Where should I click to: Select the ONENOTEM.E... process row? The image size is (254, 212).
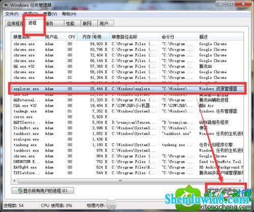[128, 162]
